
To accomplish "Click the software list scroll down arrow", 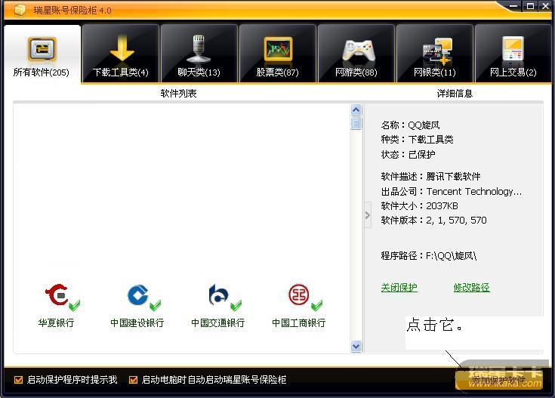I will pos(356,347).
